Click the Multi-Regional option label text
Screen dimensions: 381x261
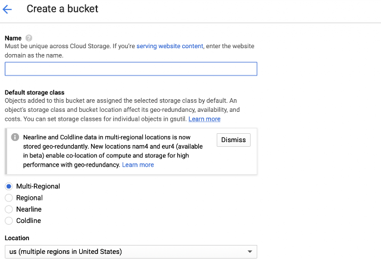(x=38, y=186)
